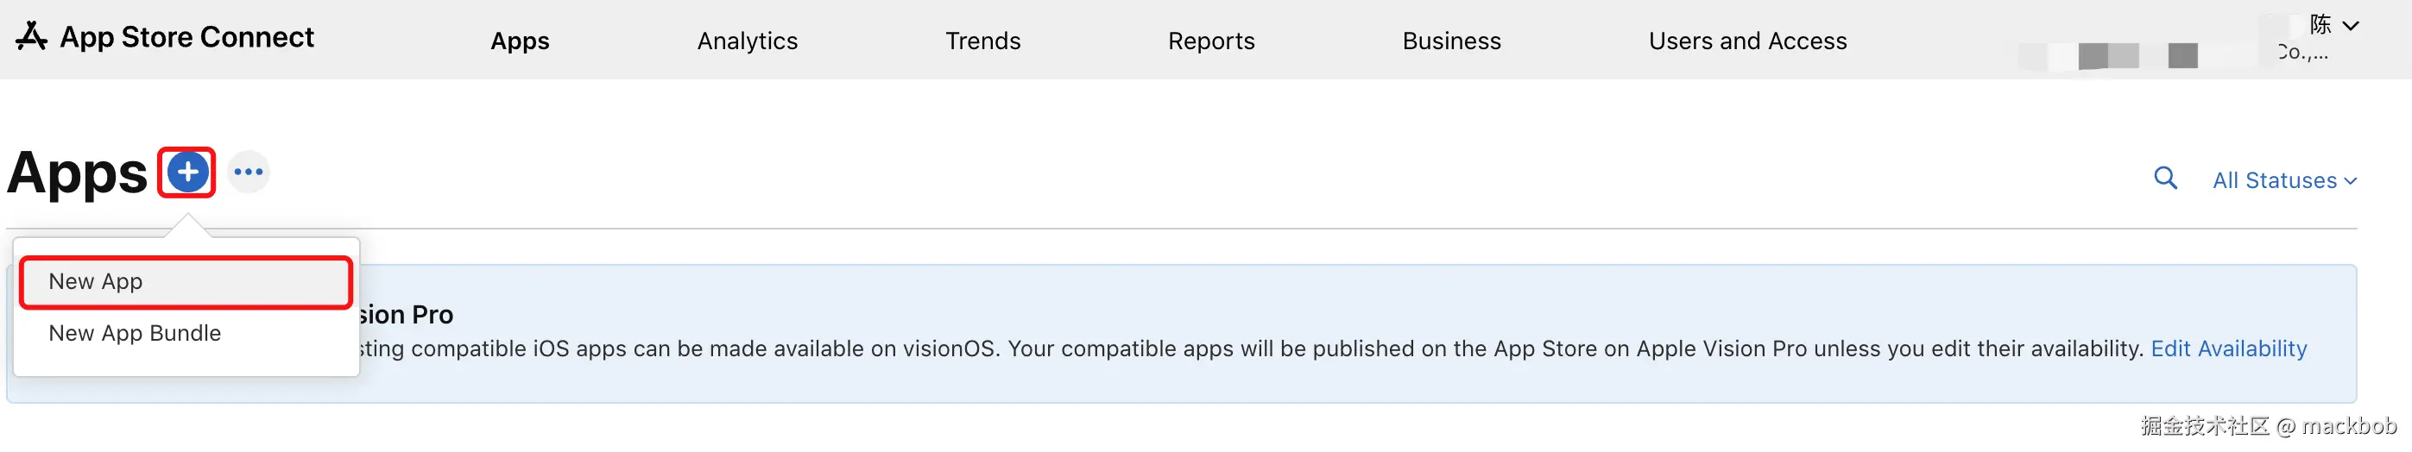
Task: Click the Apps page heading
Action: 77,174
